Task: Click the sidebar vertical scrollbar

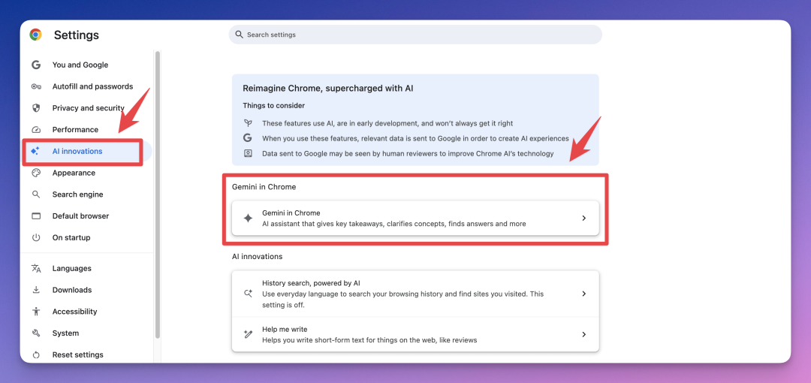Action: pyautogui.click(x=157, y=195)
